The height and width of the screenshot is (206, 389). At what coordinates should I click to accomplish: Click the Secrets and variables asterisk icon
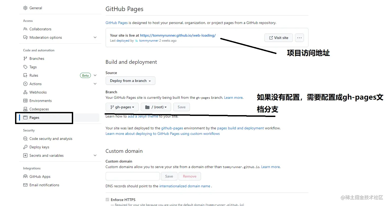coord(25,155)
